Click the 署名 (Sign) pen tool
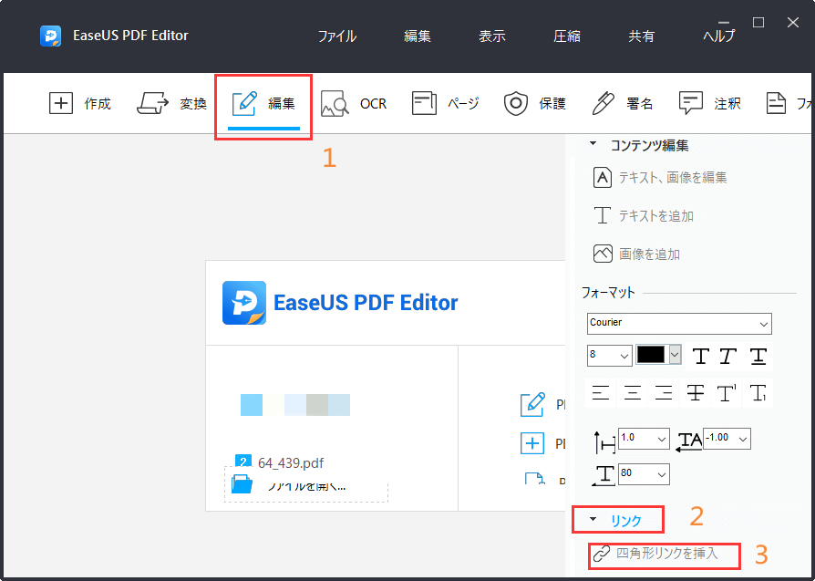 [603, 103]
